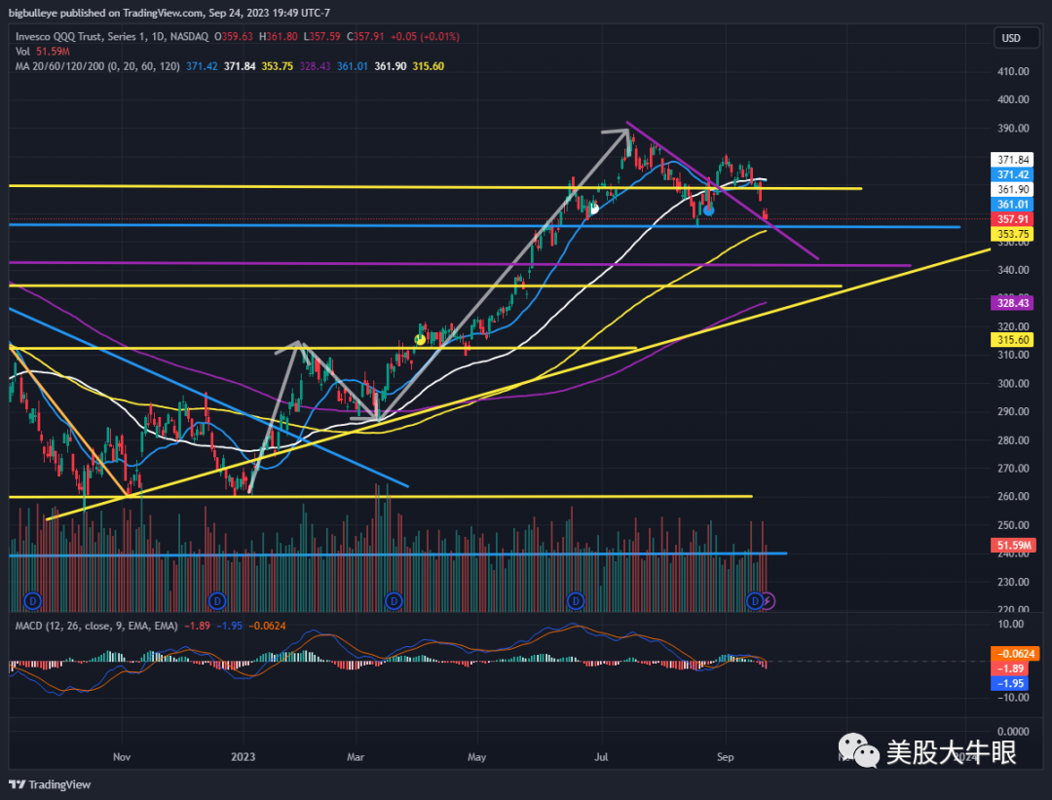Click the change value +0.05 (+0.01%)
This screenshot has height=800, width=1052.
click(x=426, y=37)
